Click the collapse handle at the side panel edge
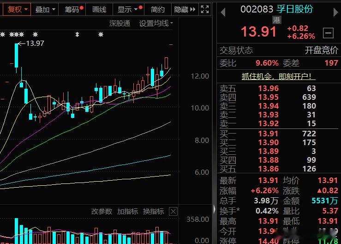Image resolution: width=341 pixels, height=244 pixels. click(x=215, y=209)
